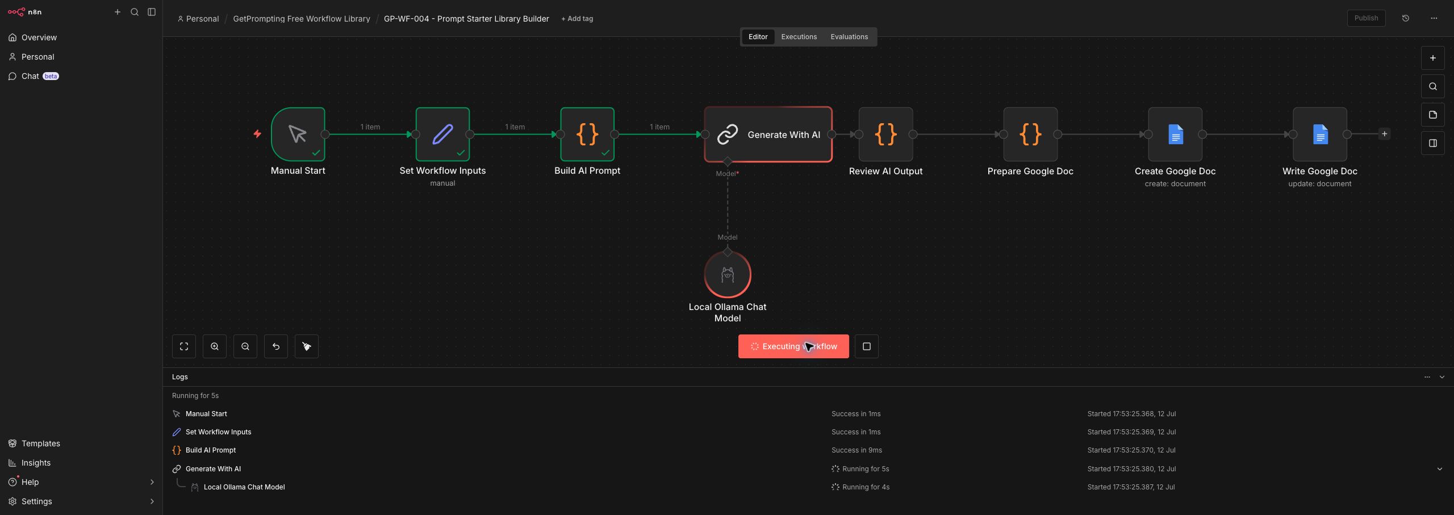Screen dimensions: 1454x515
Task: Click the Add tag button
Action: 577,19
